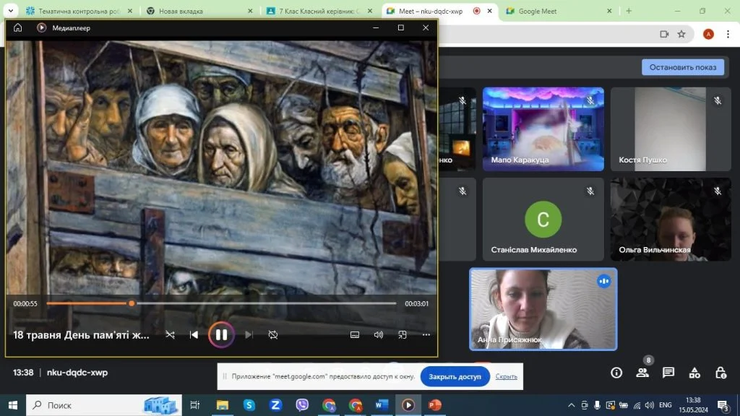Viewport: 740px width, 416px height.
Task: Select Мапо Каракуца video tile
Action: point(543,129)
